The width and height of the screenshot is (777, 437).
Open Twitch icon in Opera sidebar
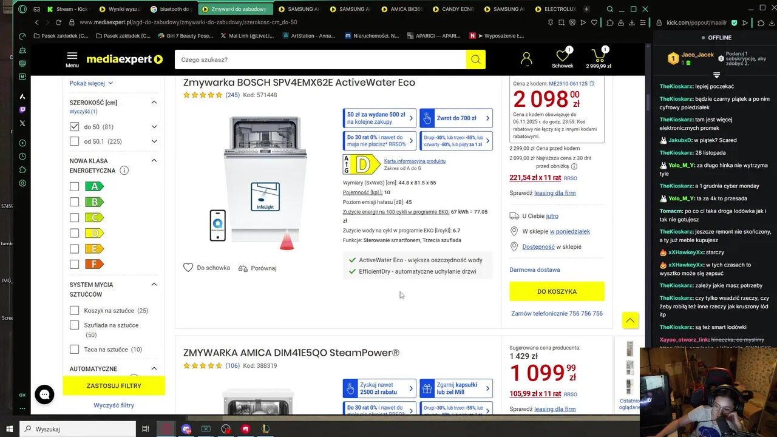coord(22,110)
